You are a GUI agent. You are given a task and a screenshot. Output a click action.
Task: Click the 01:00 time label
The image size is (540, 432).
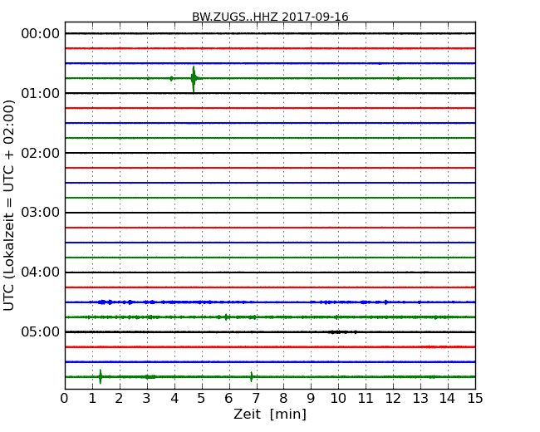click(x=41, y=93)
